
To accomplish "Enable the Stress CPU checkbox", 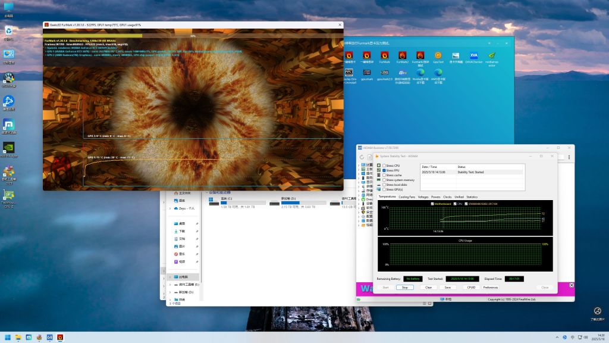I will 384,166.
